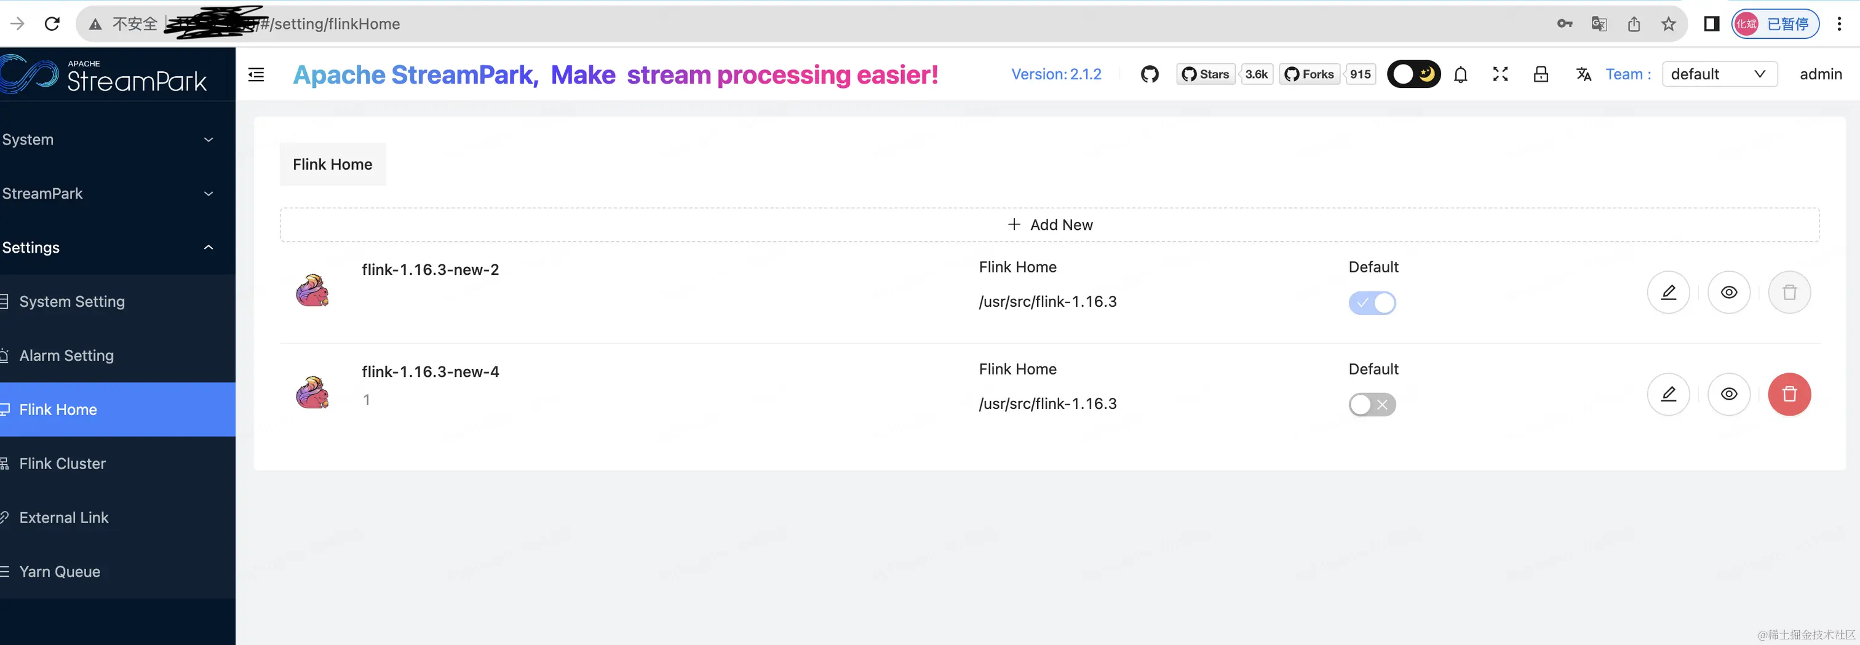This screenshot has height=645, width=1860.
Task: Open External Link menu item
Action: [x=117, y=517]
